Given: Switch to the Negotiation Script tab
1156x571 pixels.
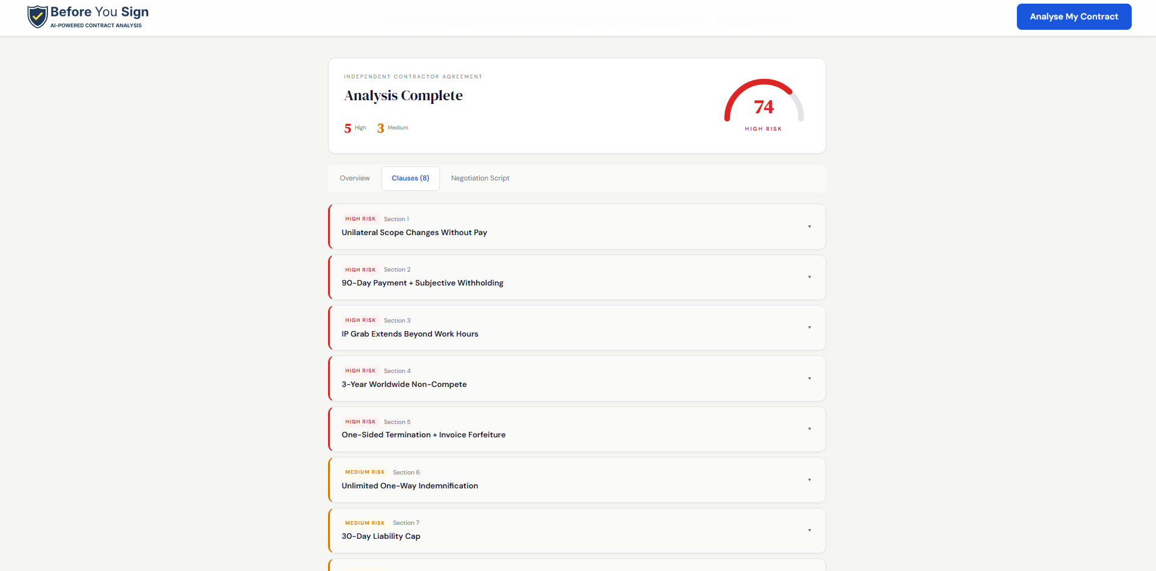Looking at the screenshot, I should click(x=480, y=178).
